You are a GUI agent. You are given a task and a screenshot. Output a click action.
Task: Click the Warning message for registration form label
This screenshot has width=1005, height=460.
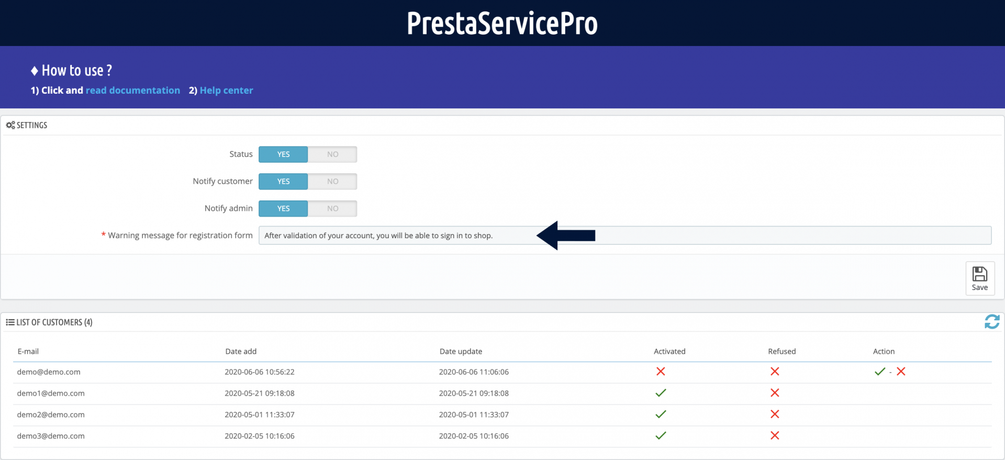pyautogui.click(x=180, y=235)
